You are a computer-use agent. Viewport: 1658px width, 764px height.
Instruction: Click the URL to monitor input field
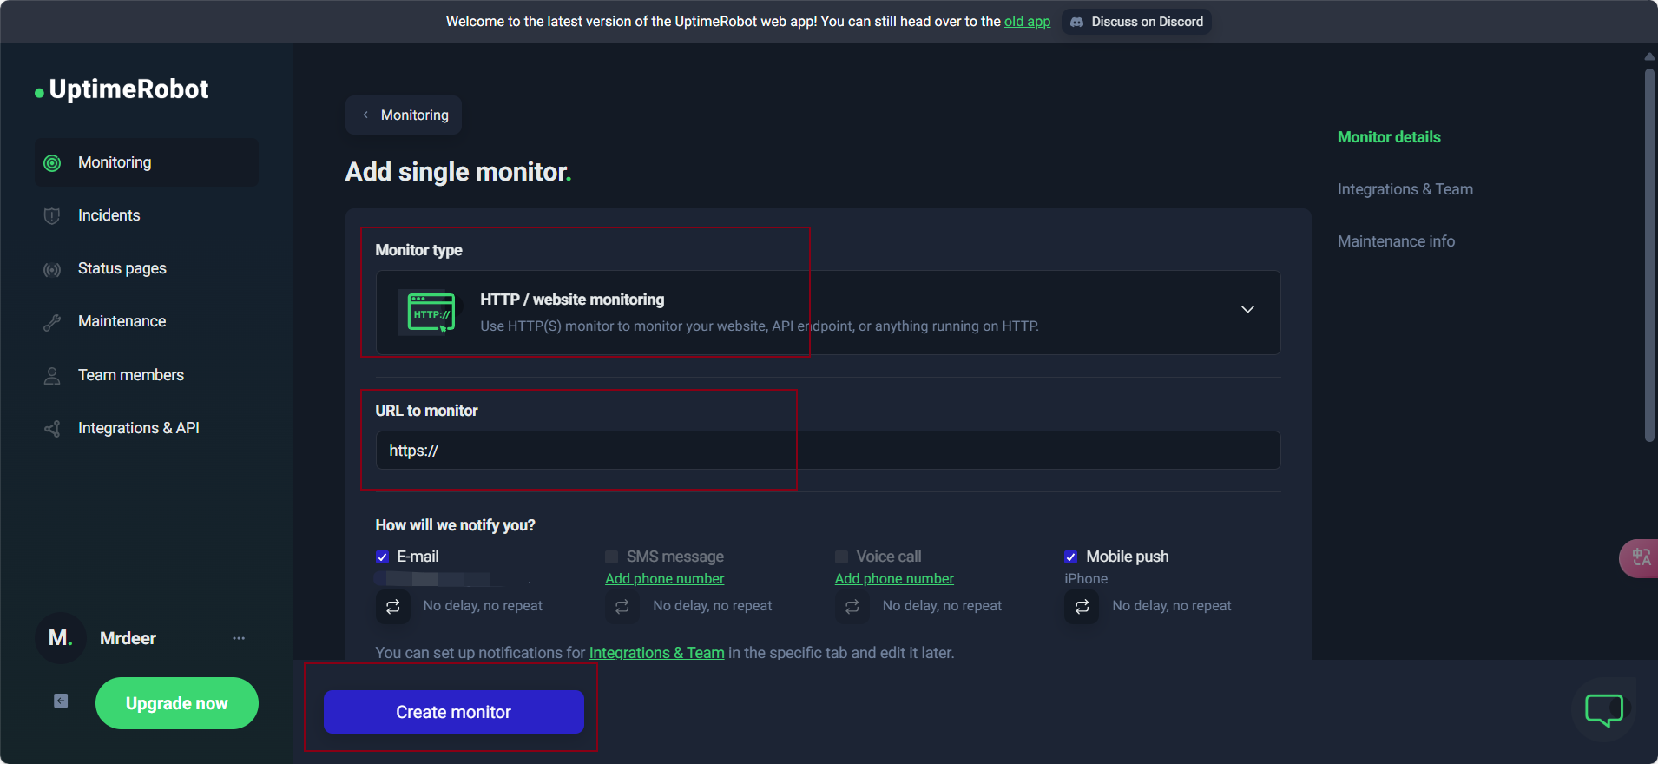828,451
